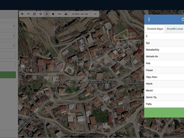Click the İlçe attribute row
The image size is (184, 138).
(x=164, y=43)
